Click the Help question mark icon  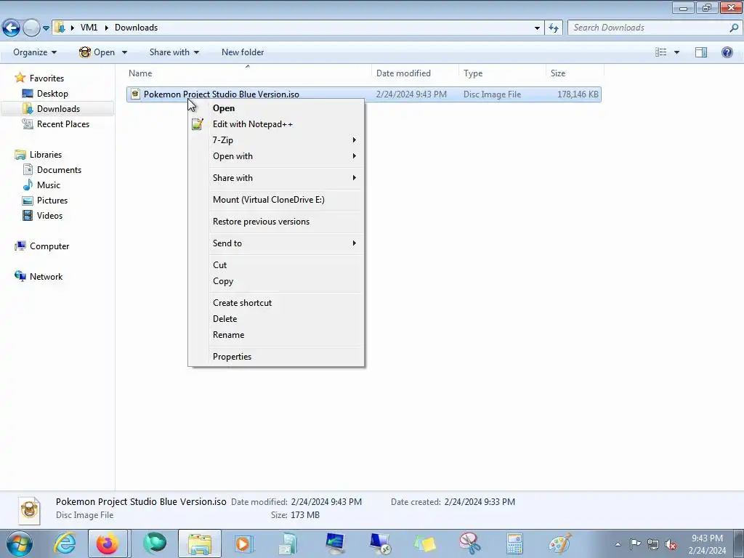click(727, 52)
